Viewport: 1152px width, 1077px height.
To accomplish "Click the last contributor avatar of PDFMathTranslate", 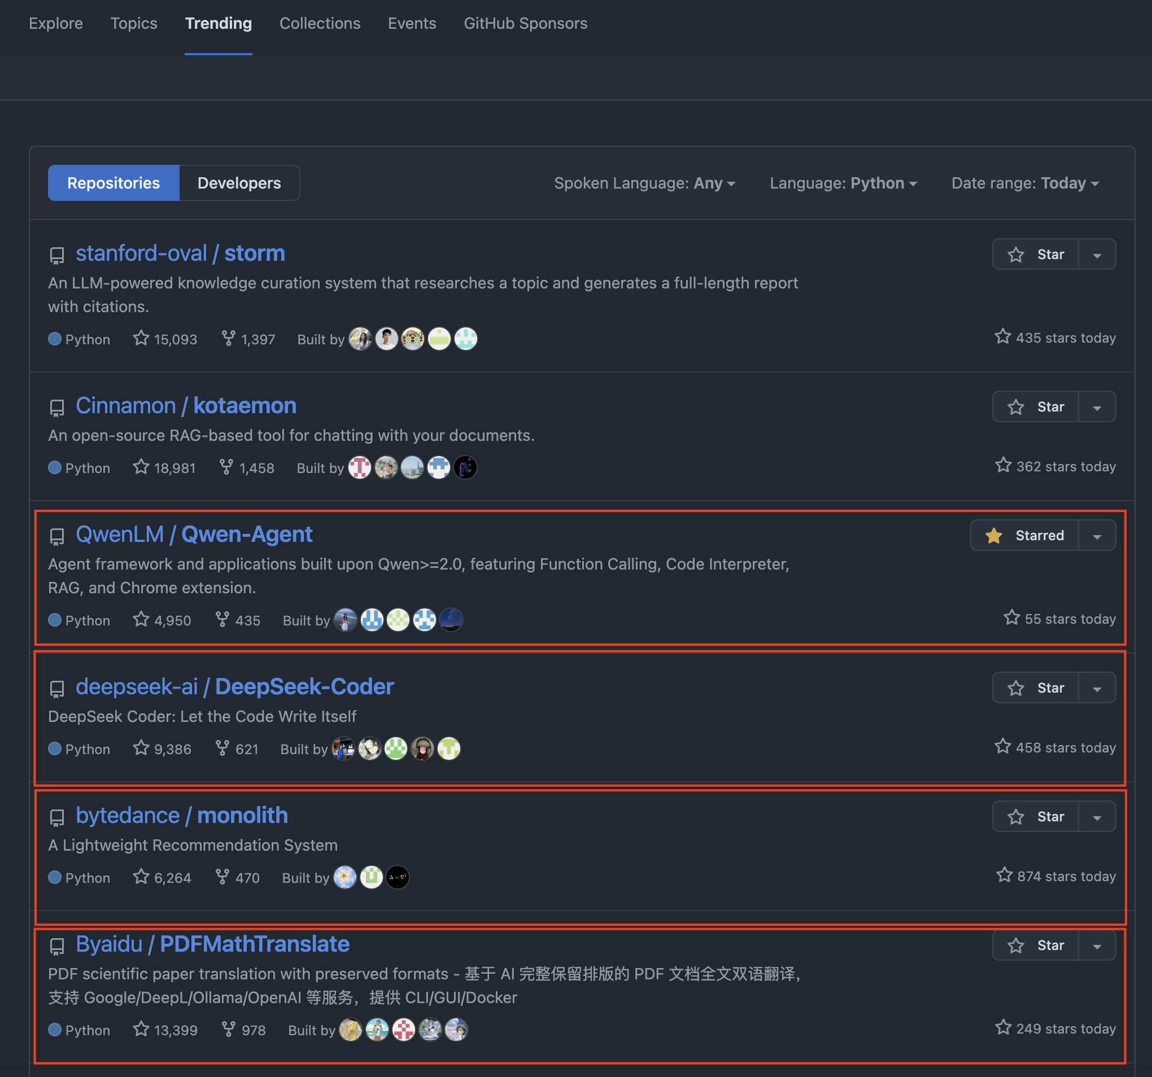I will (x=456, y=1030).
